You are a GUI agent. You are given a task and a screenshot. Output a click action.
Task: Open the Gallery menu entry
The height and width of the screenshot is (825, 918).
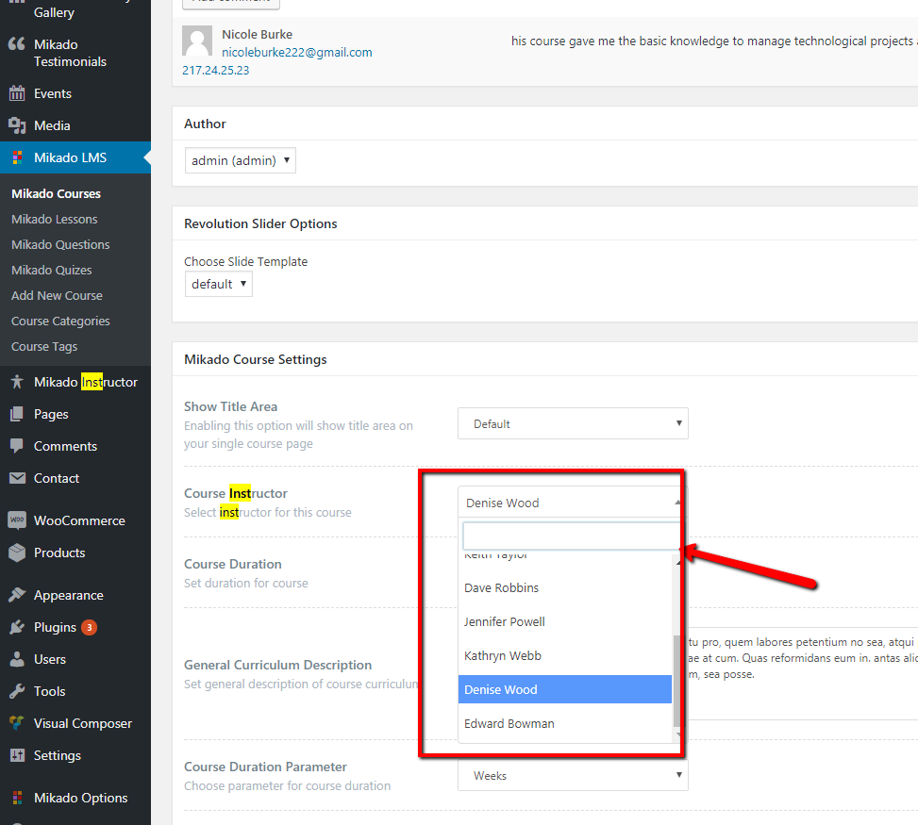pyautogui.click(x=54, y=12)
